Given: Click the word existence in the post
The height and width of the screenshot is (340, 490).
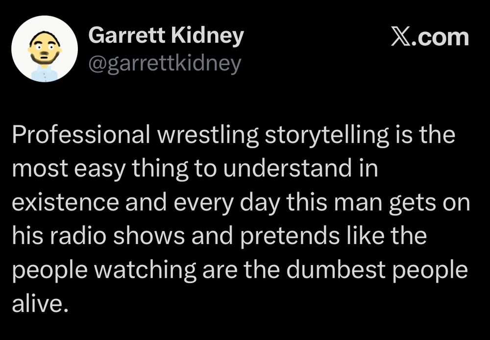Looking at the screenshot, I should tap(65, 202).
